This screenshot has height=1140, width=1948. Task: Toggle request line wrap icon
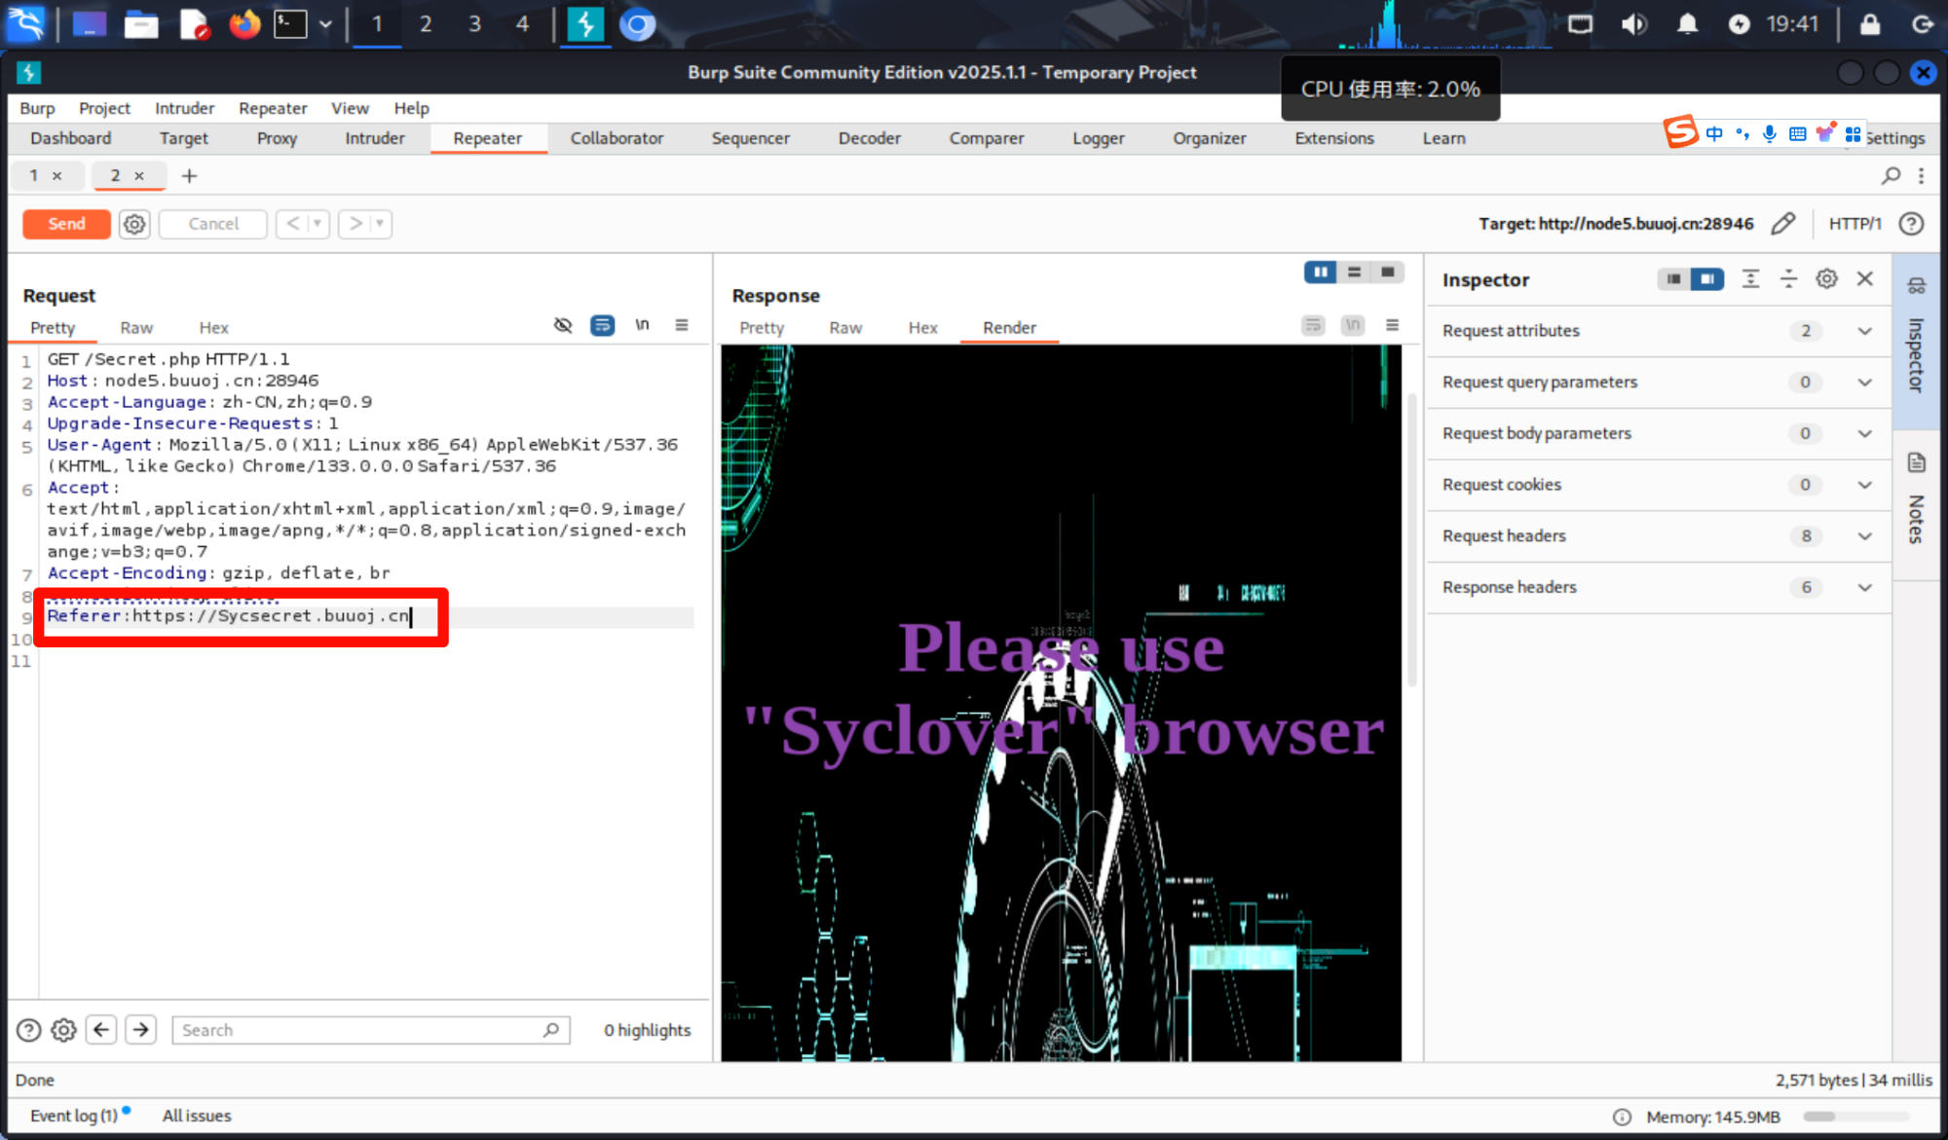(x=602, y=325)
